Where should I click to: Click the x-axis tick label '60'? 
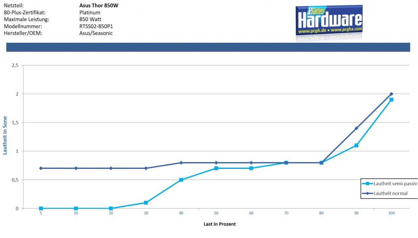pyautogui.click(x=251, y=213)
